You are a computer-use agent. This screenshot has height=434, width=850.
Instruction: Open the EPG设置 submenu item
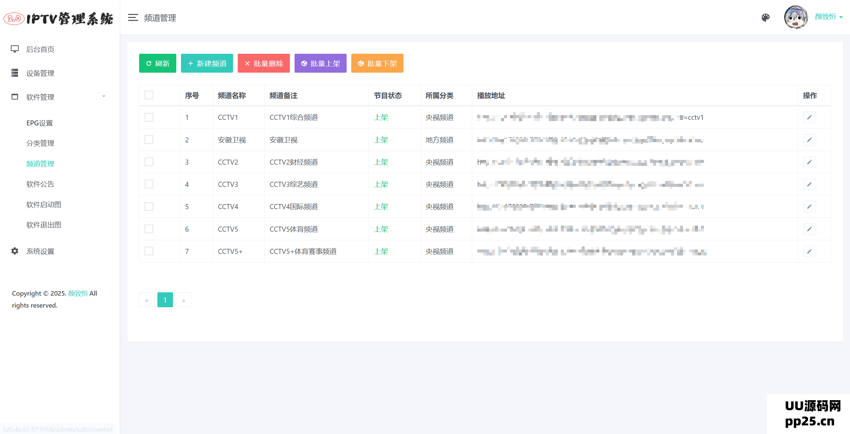pyautogui.click(x=40, y=123)
